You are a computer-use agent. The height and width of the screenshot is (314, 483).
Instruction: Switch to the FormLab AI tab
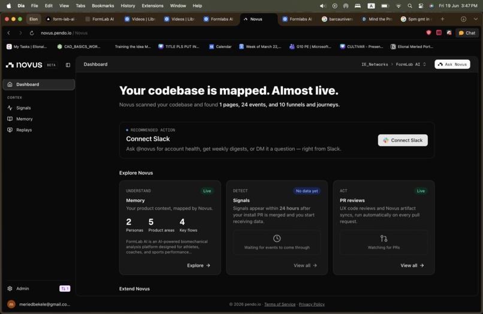(x=100, y=19)
